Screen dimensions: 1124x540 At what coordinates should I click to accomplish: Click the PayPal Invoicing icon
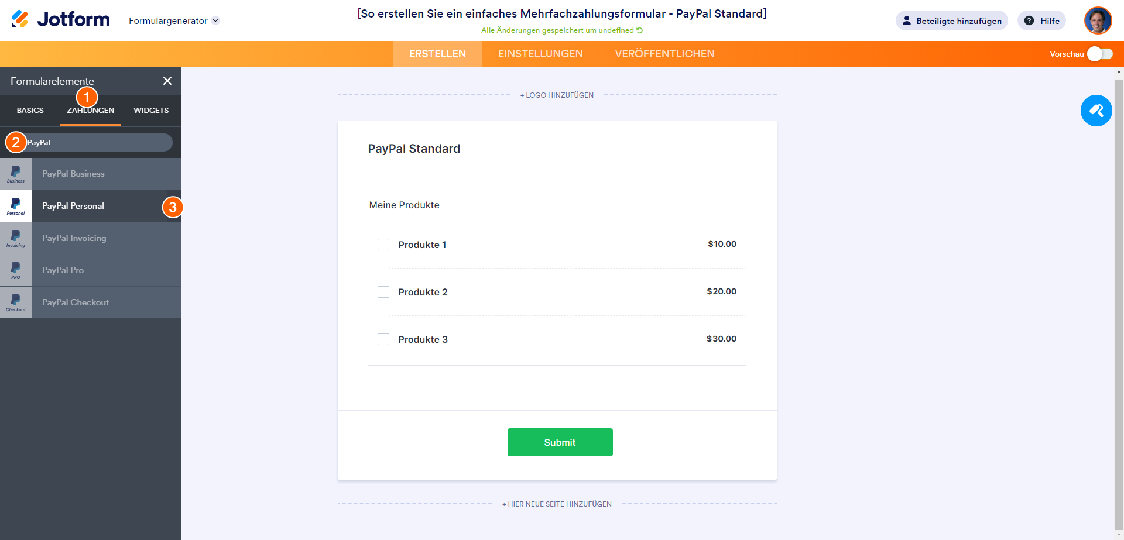[16, 238]
